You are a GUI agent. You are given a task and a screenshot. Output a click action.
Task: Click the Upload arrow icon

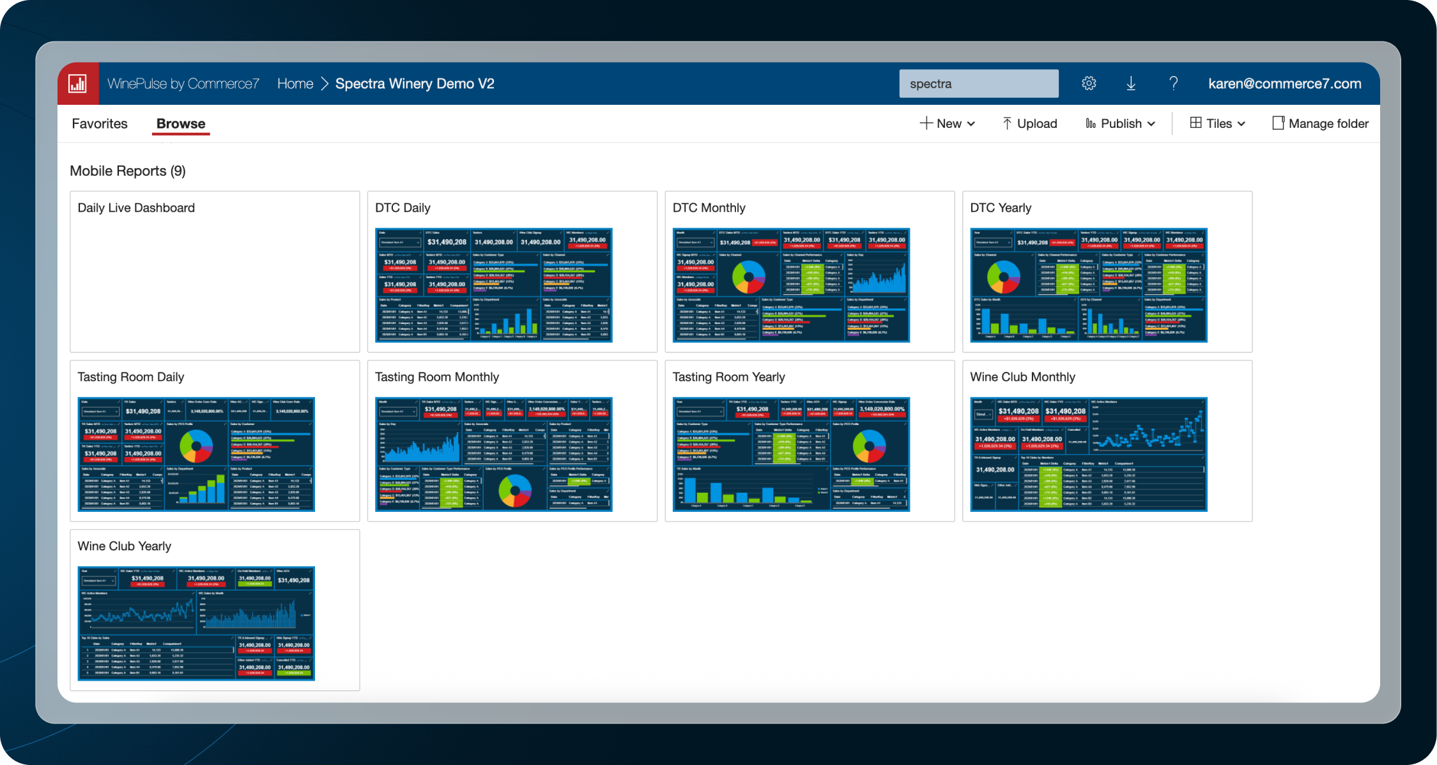1007,123
